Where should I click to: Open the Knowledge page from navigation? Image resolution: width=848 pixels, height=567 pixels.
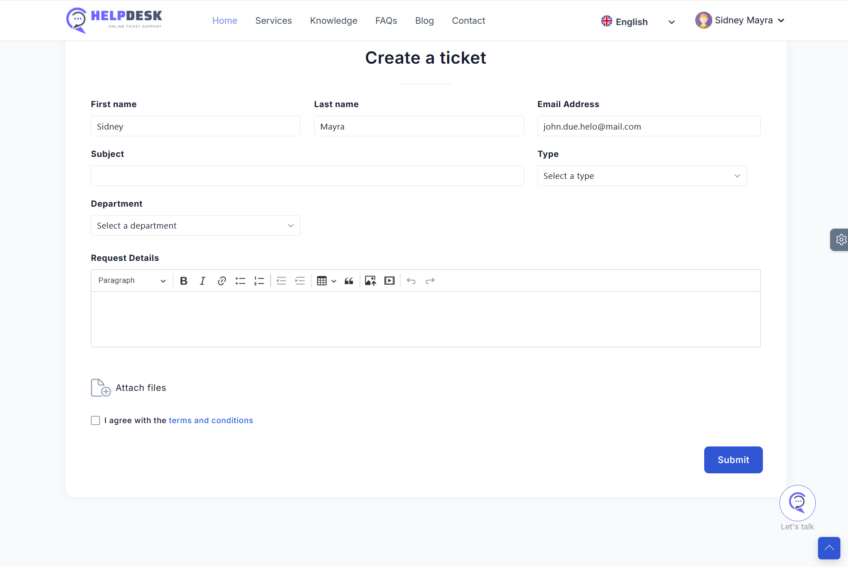tap(333, 21)
